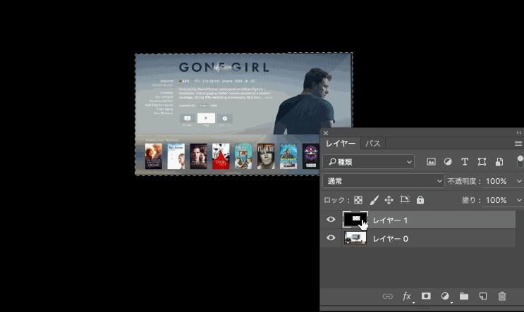Create a new layer group folder
The width and height of the screenshot is (524, 312).
pyautogui.click(x=464, y=297)
